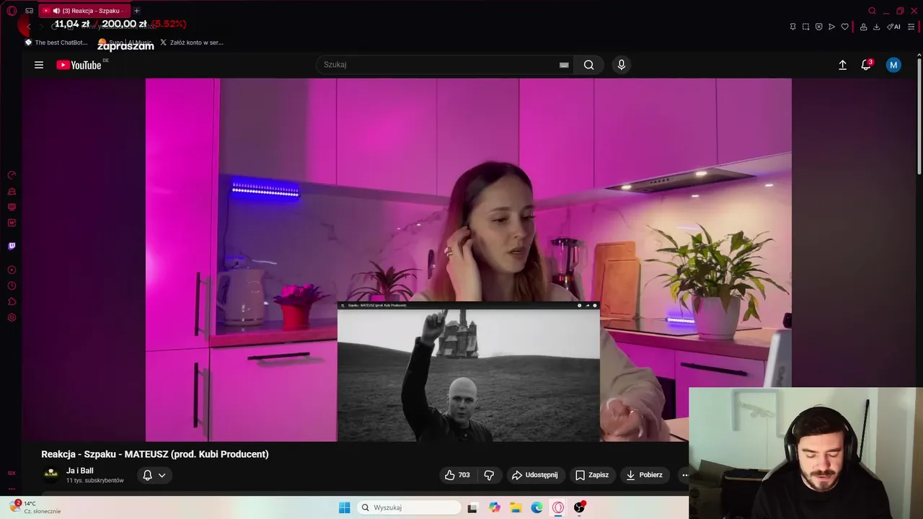Open the browser downloads icon
This screenshot has height=519, width=923.
(876, 27)
